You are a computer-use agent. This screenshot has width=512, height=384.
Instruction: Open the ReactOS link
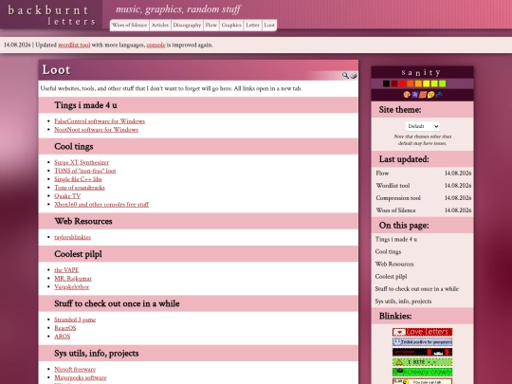(x=65, y=328)
